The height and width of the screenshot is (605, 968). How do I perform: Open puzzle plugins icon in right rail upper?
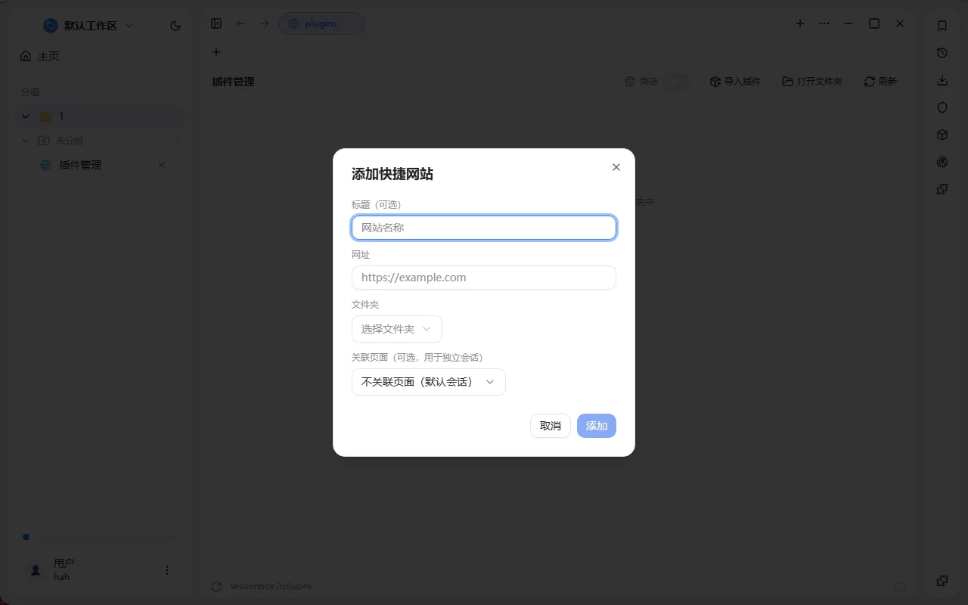942,189
